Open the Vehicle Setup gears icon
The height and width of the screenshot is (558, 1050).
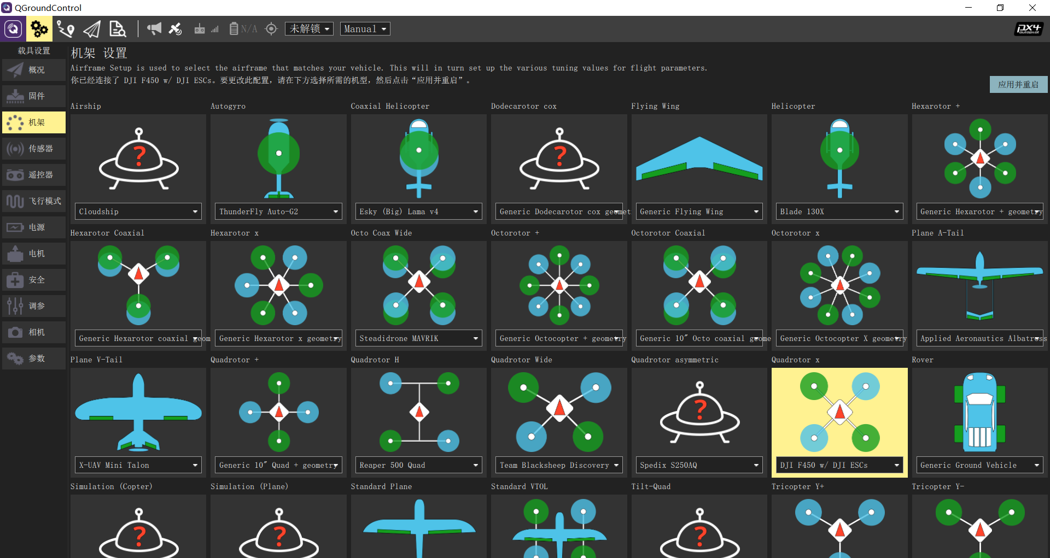pyautogui.click(x=39, y=29)
